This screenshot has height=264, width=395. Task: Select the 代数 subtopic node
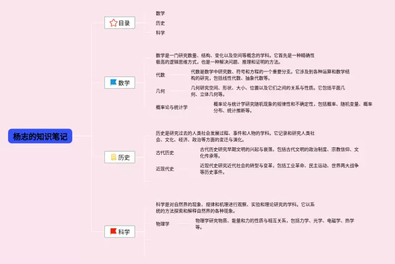pos(160,75)
